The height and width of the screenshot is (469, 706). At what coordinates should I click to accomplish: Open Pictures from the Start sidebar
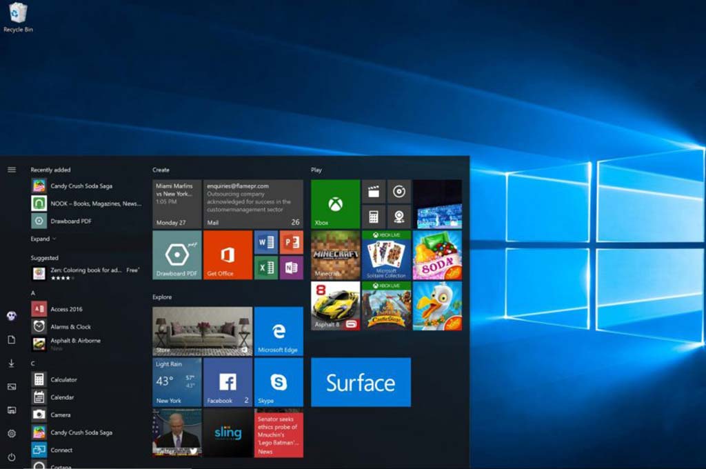tap(12, 386)
